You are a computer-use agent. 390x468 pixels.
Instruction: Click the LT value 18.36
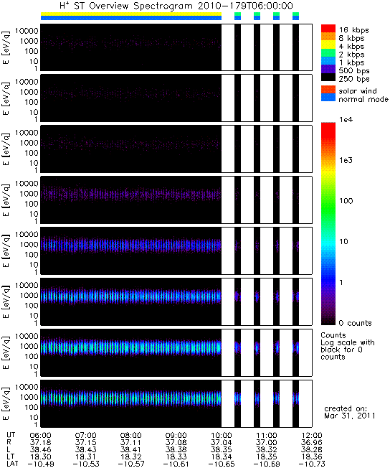312,457
